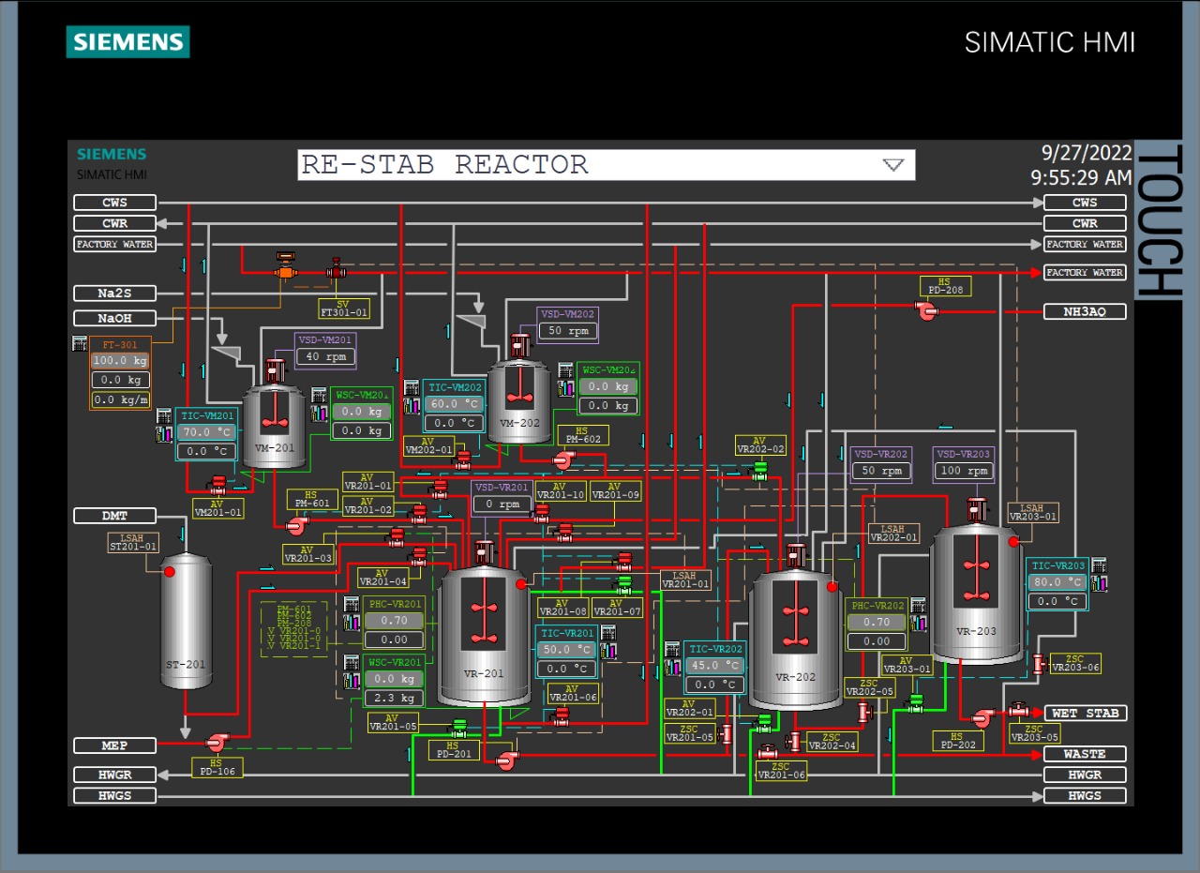Screen dimensions: 1200x873
Task: Click the PD-201 pump below VR-201
Action: (507, 760)
